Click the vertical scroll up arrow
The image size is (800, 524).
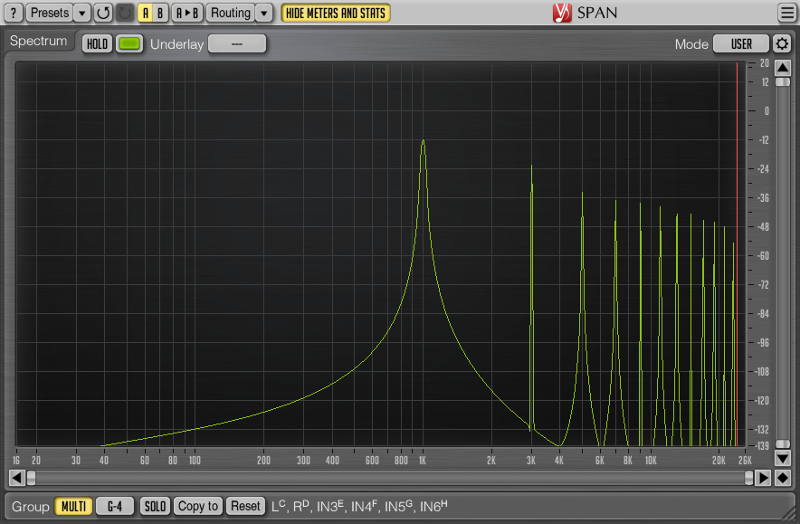pos(783,68)
